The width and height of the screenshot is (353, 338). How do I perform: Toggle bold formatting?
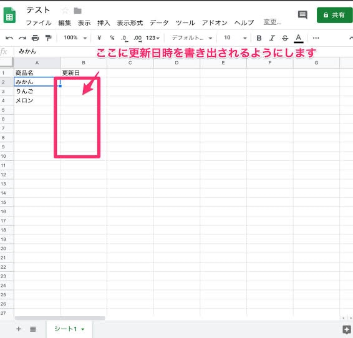259,38
